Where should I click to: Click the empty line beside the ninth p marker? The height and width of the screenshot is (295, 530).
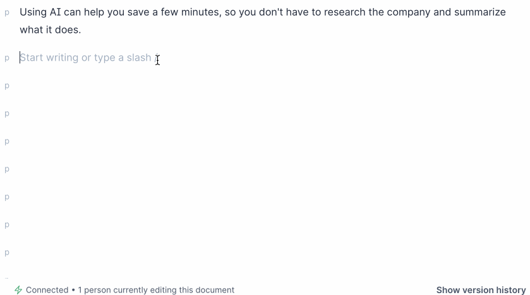click(x=190, y=253)
